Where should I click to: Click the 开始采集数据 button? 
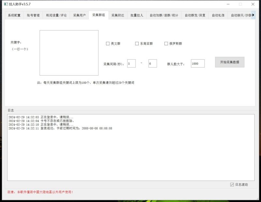click(229, 62)
